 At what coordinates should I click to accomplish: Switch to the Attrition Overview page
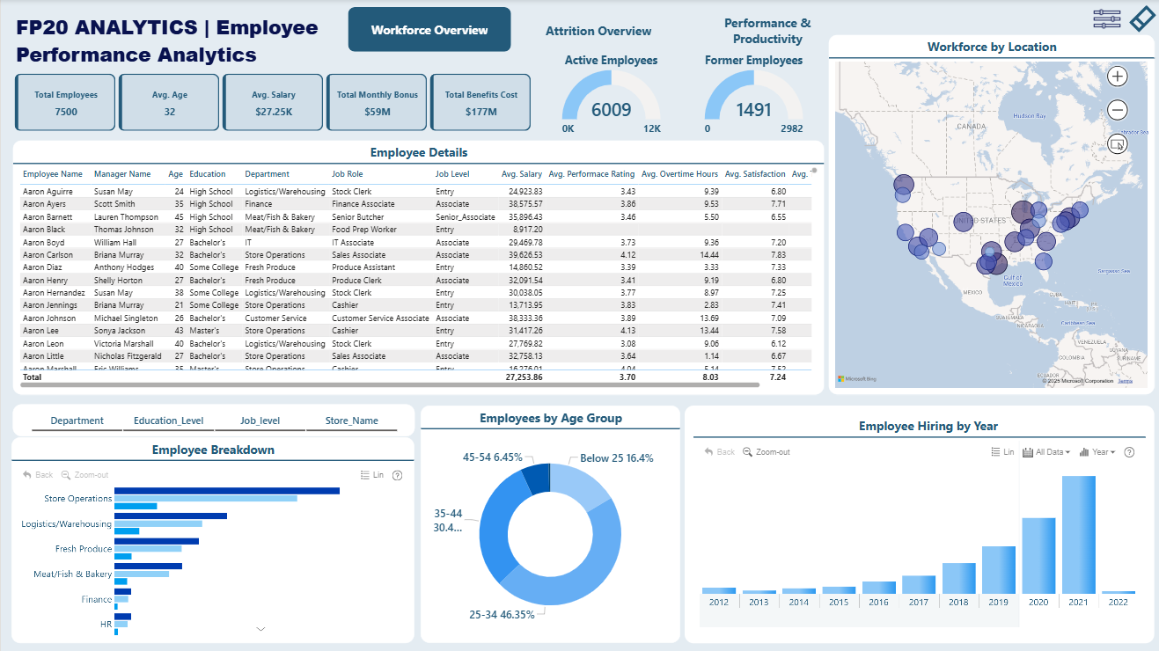598,31
